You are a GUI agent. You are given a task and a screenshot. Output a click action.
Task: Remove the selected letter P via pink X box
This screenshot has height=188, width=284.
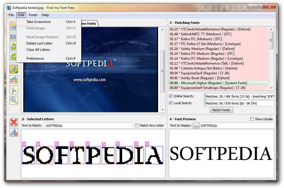pos(88,144)
